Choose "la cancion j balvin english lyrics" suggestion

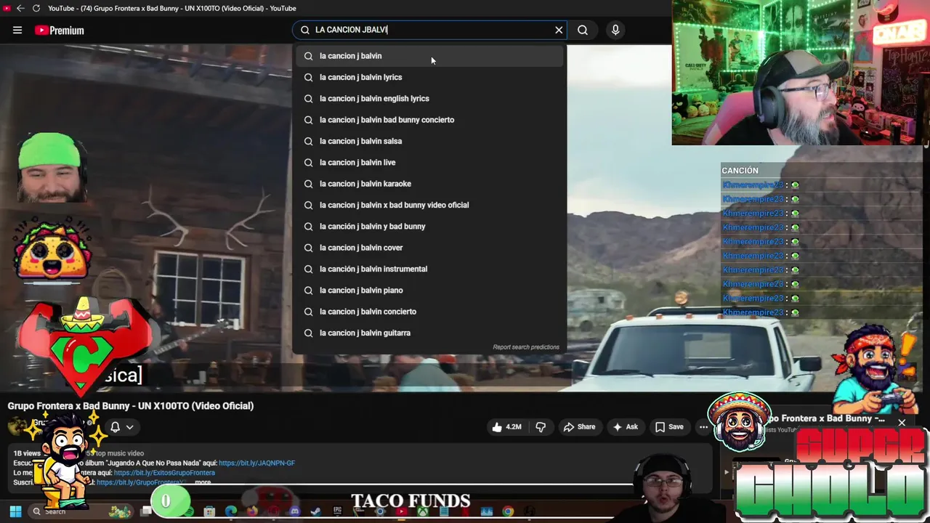coord(429,98)
